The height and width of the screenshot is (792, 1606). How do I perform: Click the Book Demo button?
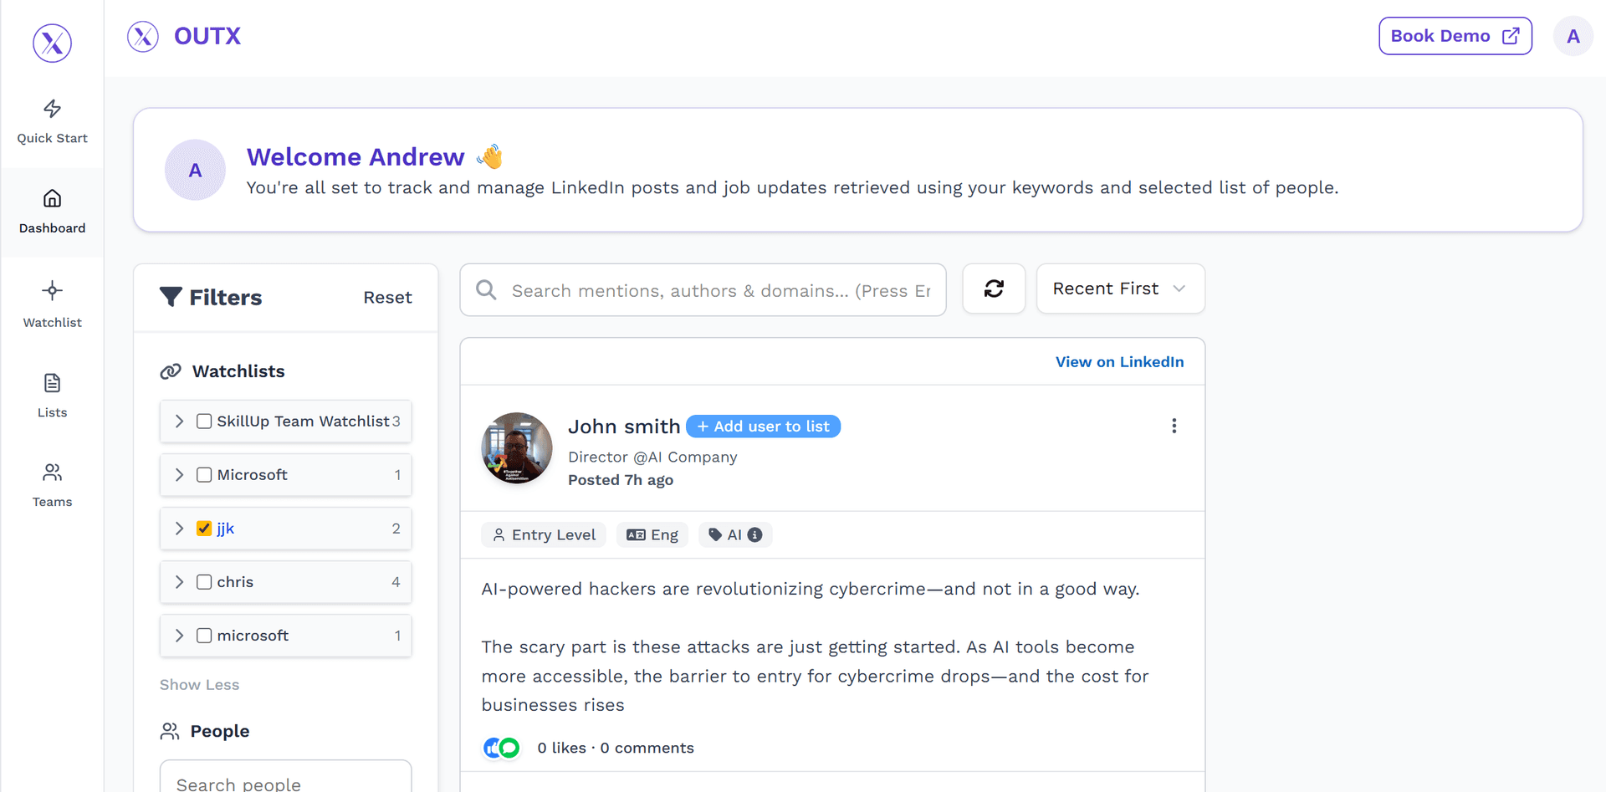pos(1455,36)
